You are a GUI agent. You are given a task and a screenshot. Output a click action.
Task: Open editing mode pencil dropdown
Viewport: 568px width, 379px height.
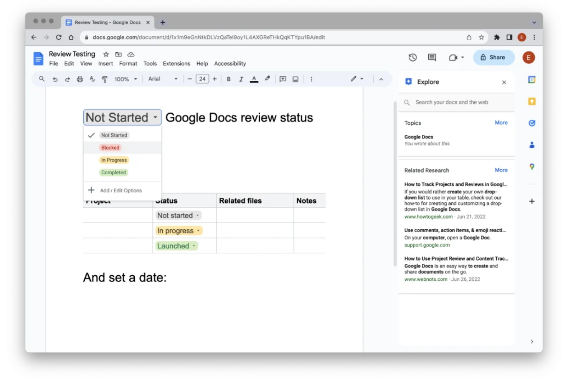click(x=357, y=79)
